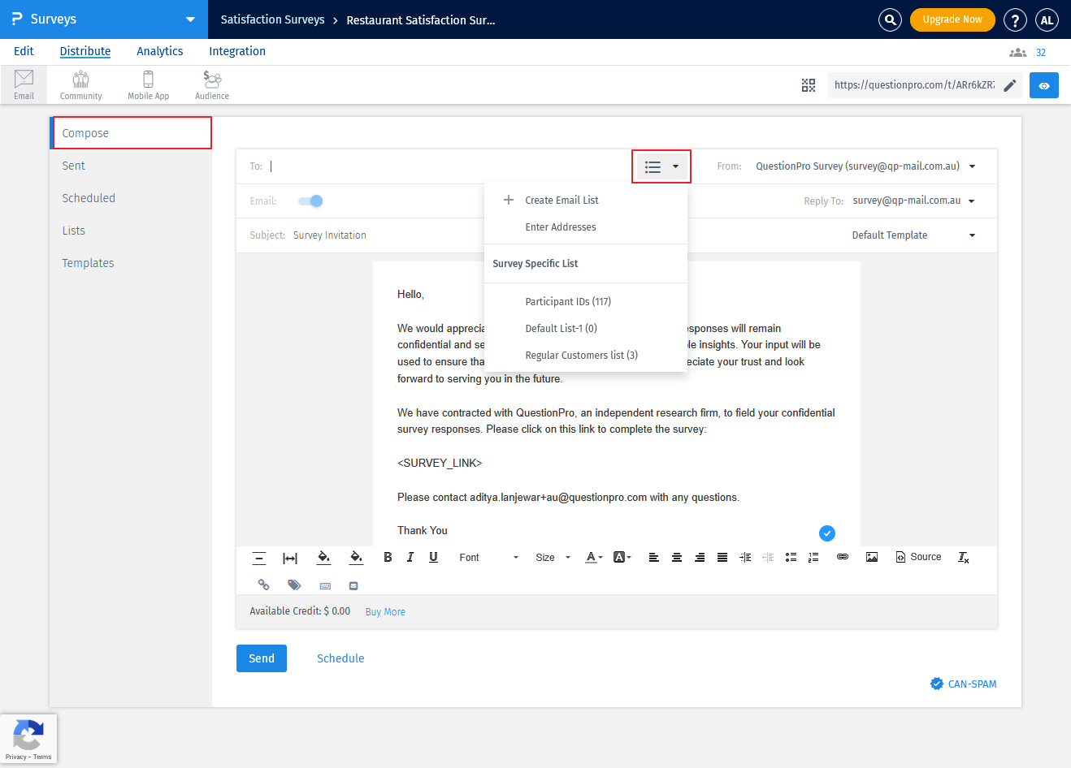Insert an image into the email body
The image size is (1071, 768).
click(872, 557)
